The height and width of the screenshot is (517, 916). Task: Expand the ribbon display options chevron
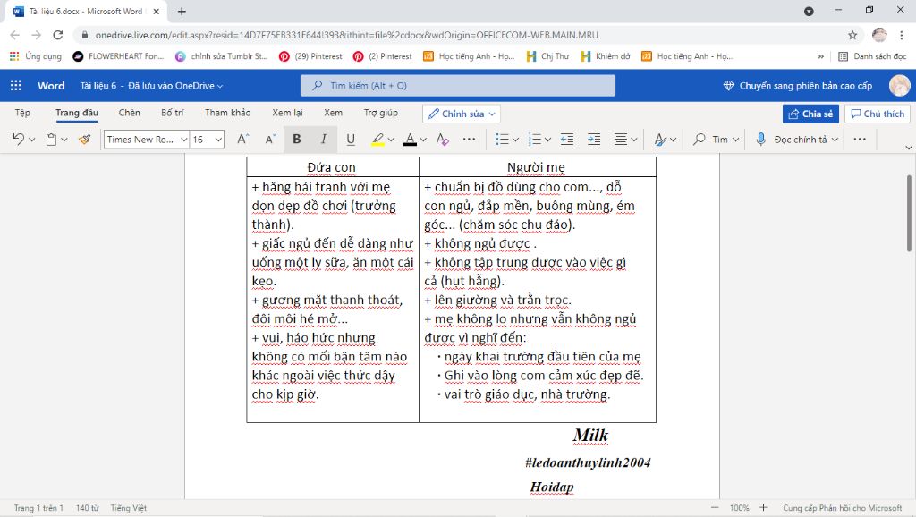[x=909, y=148]
